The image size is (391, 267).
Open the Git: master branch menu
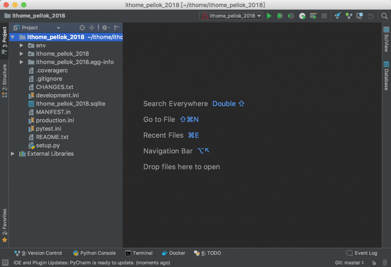349,263
